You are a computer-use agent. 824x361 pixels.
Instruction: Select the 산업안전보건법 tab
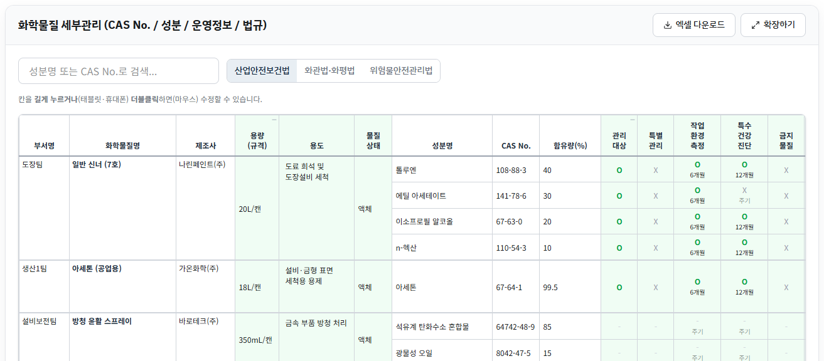262,71
